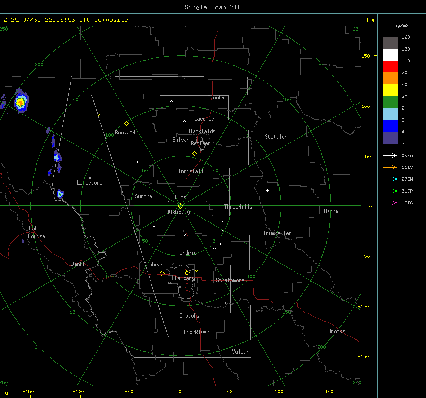Click the Banff town label
This screenshot has width=426, height=398.
pos(78,264)
